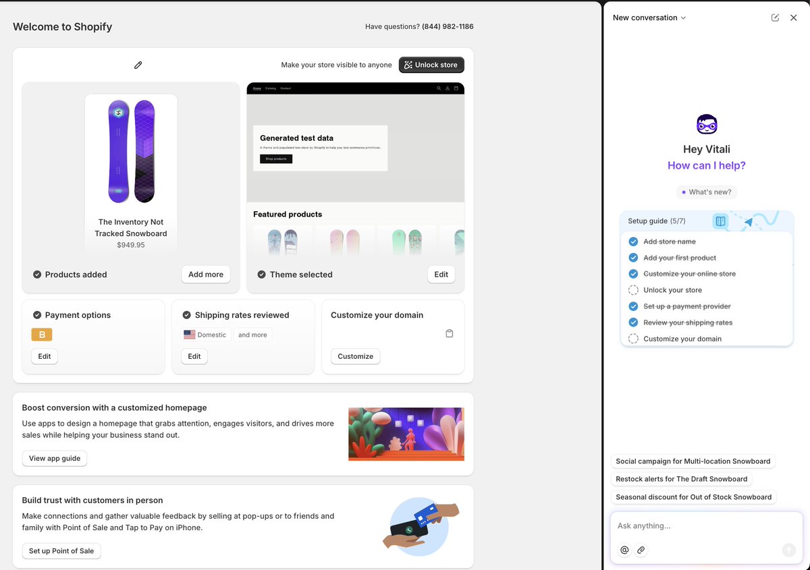Click the Theme selected checkmark icon
The image size is (810, 570).
click(261, 275)
